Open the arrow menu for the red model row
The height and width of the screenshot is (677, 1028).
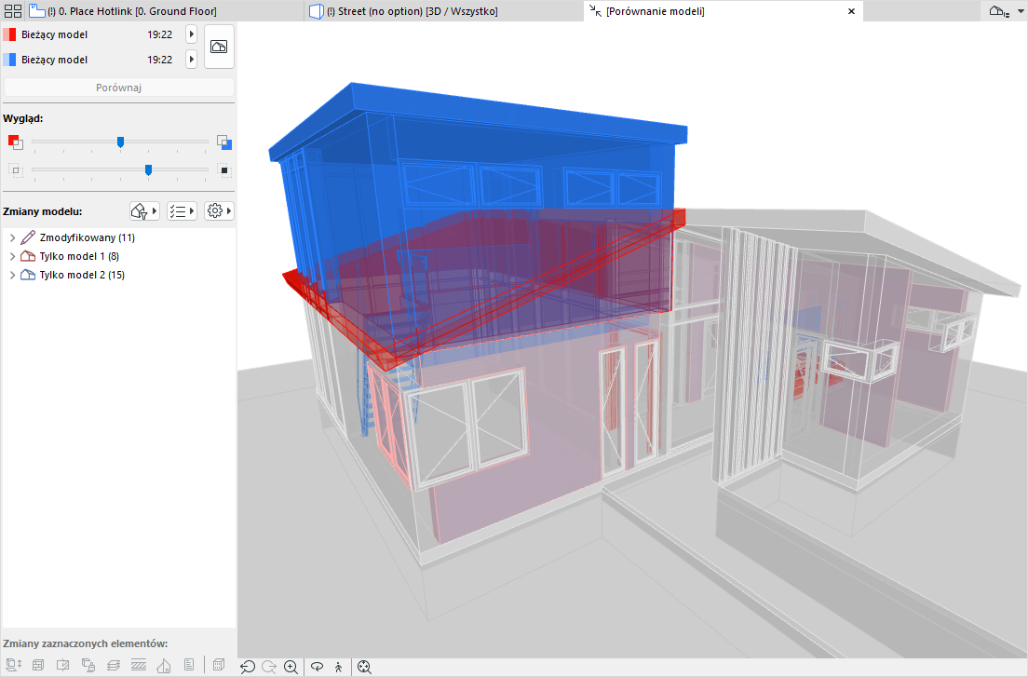point(191,34)
